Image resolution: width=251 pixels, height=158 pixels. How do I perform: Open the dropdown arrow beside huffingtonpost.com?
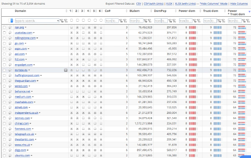(41, 75)
